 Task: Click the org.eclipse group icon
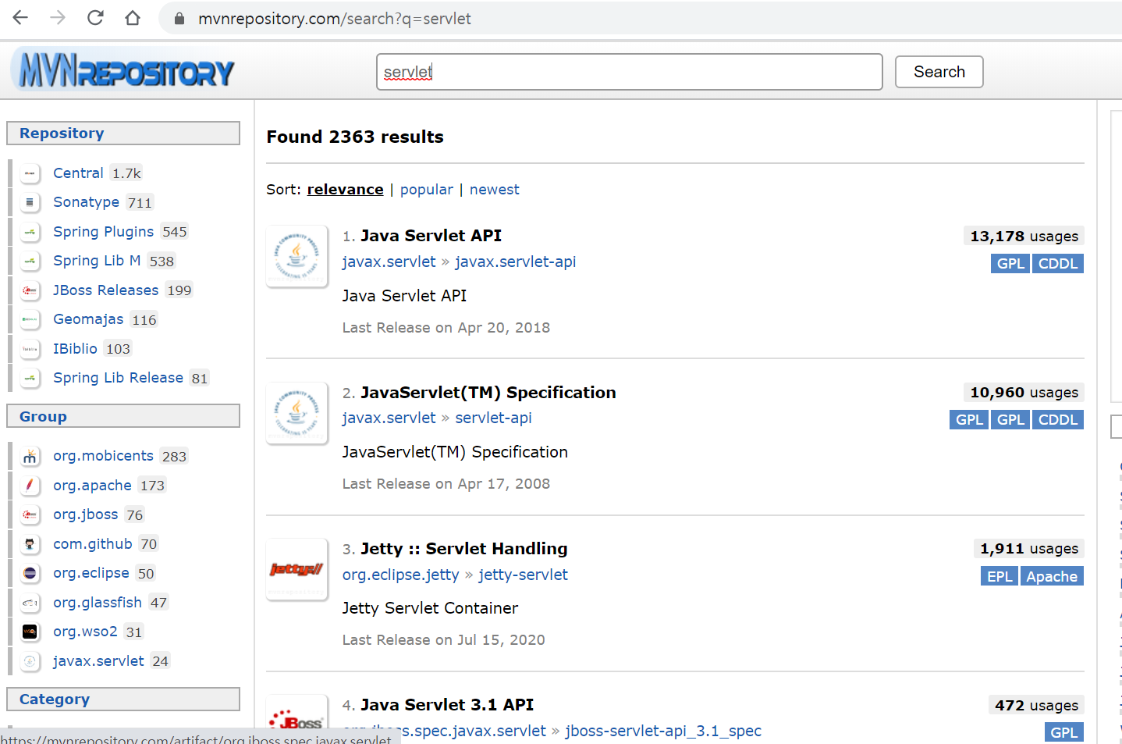coord(30,573)
